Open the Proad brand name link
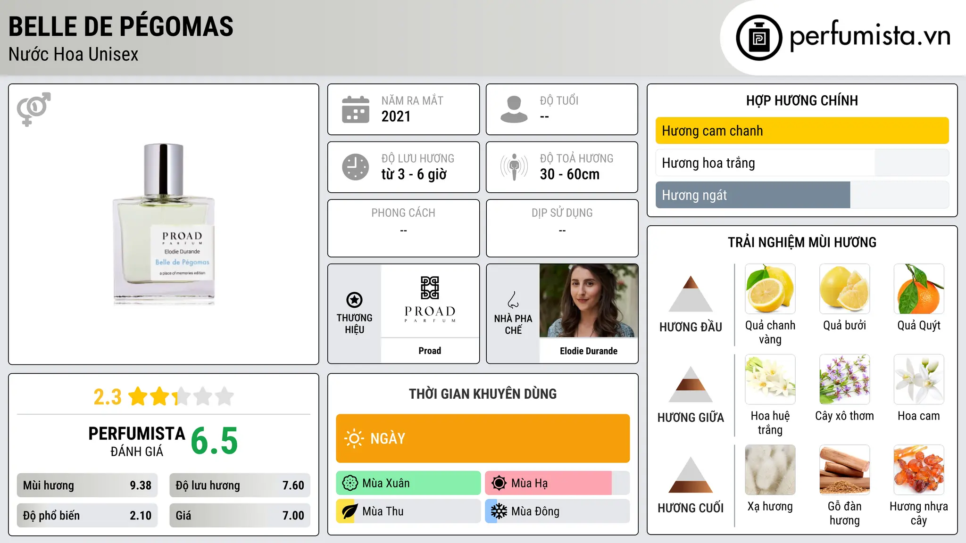966x543 pixels. tap(430, 351)
